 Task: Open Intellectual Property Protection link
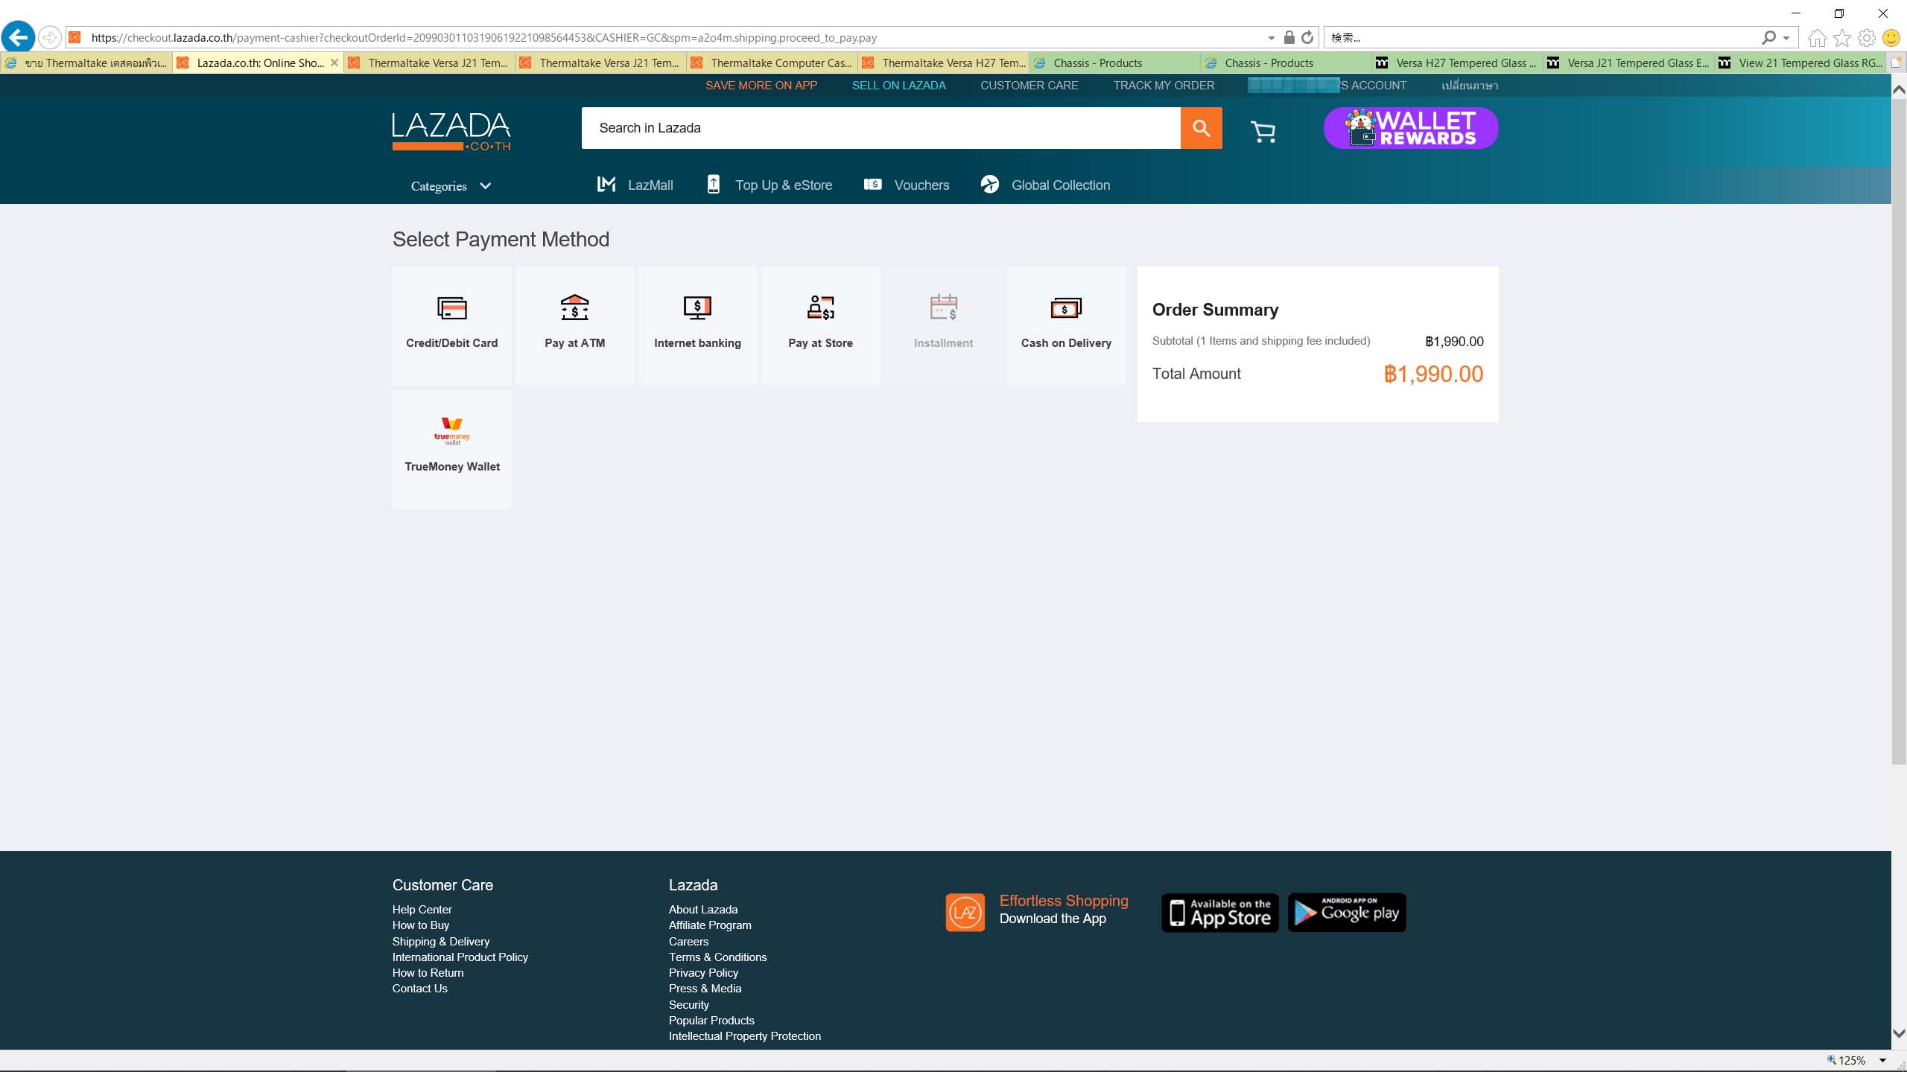tap(744, 1036)
